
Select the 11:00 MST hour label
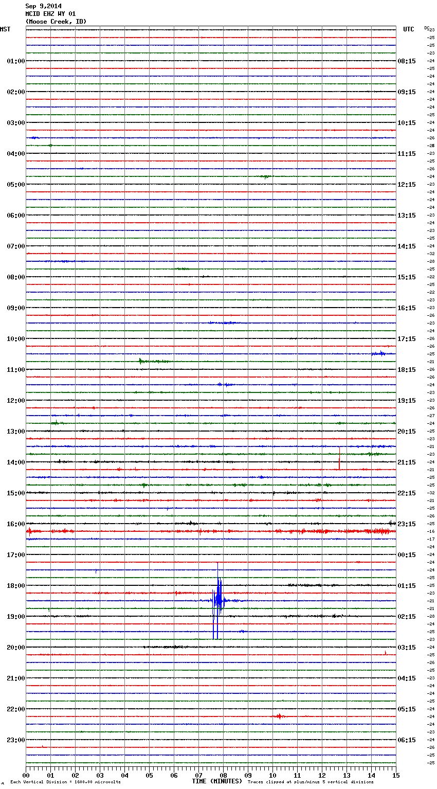[16, 370]
